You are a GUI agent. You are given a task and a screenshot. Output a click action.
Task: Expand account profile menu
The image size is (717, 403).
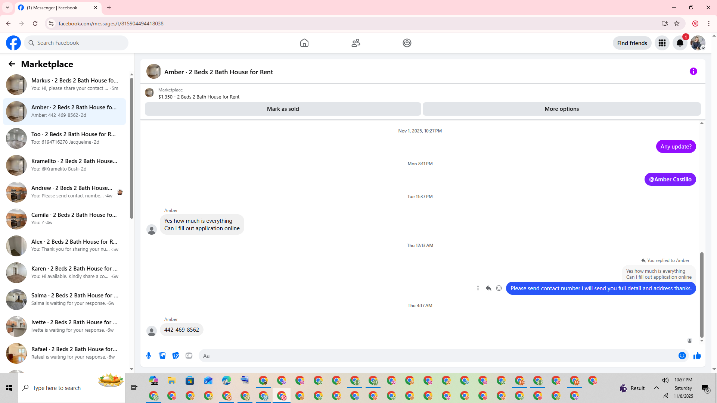(x=698, y=43)
